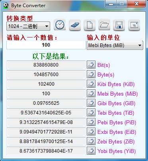Click the KiB result field 102400

(x=46, y=84)
